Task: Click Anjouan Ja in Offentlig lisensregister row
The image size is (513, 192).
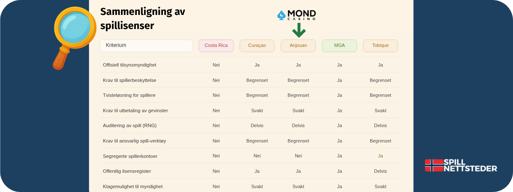Action: 298,171
